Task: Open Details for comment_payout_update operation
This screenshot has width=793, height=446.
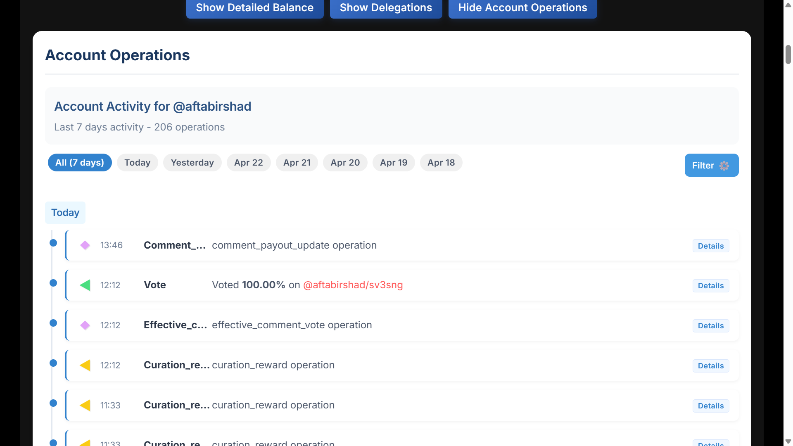Action: (710, 246)
